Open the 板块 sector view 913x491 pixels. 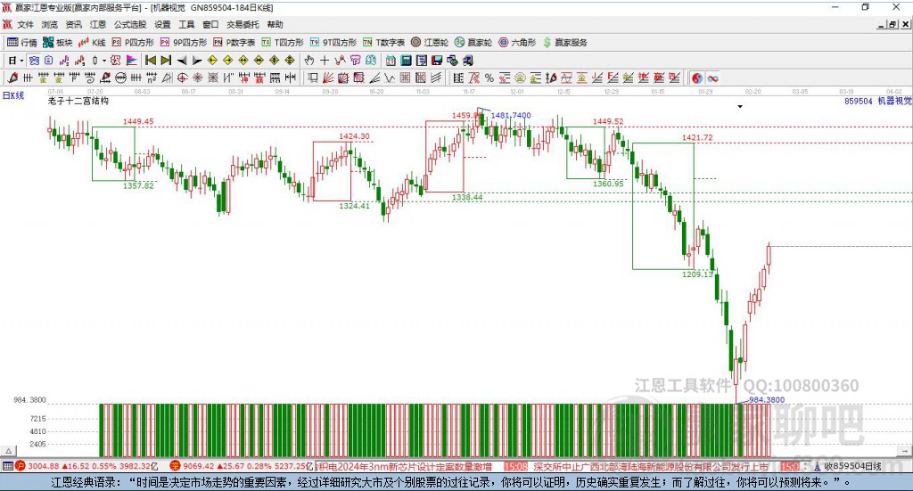[x=57, y=43]
